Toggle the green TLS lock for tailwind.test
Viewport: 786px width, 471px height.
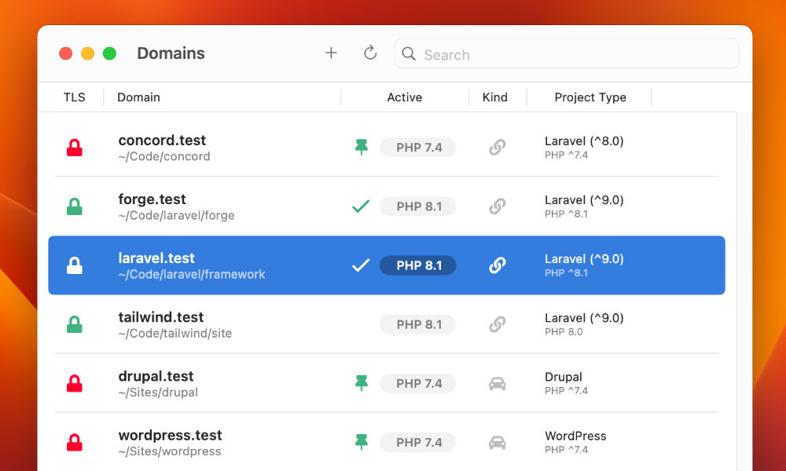(x=74, y=324)
